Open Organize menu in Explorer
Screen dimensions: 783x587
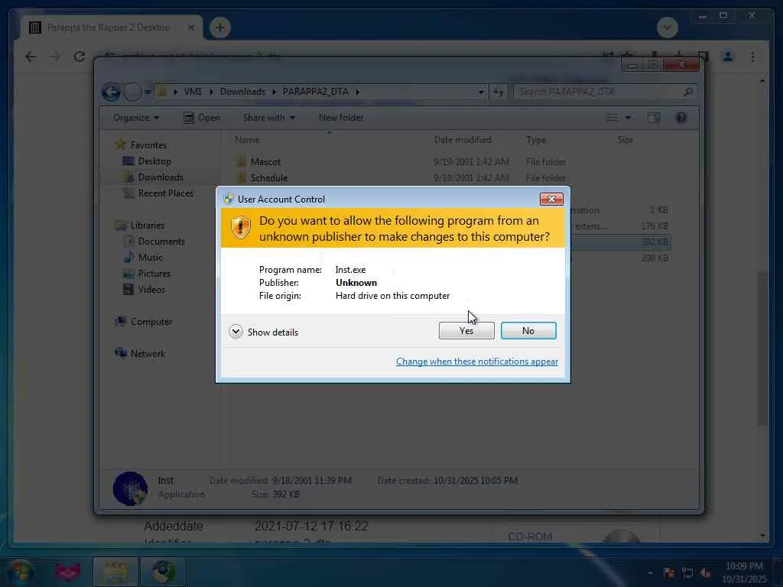(x=136, y=118)
